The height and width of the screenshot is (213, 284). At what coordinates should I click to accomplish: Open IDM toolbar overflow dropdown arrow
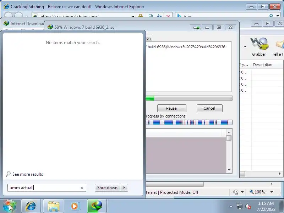(x=245, y=47)
